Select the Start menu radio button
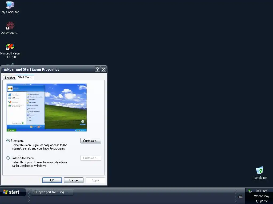Viewport: 273px width, 204px height. tap(8, 141)
